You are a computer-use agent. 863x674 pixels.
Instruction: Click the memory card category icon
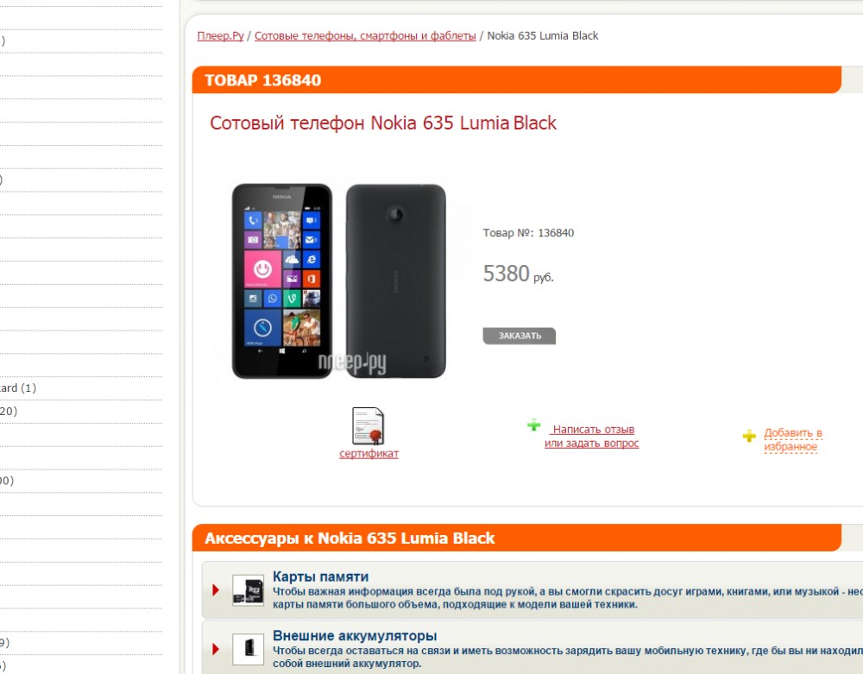point(248,589)
